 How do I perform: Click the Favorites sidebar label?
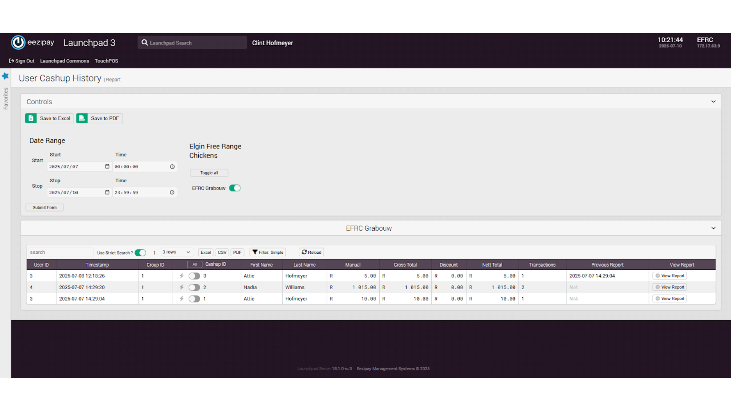pos(6,99)
